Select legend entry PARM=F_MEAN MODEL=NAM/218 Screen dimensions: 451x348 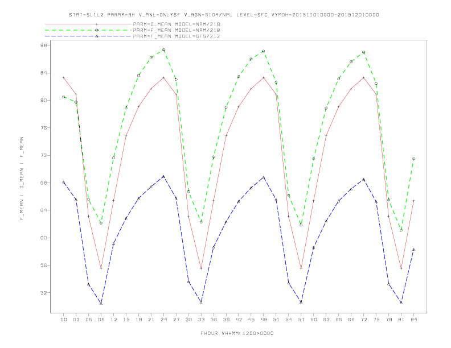click(177, 30)
